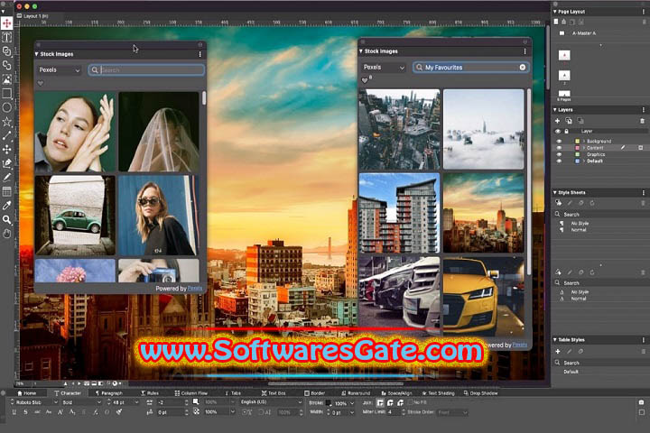Image resolution: width=650 pixels, height=433 pixels.
Task: Select the A-Master A page
Action: (584, 33)
